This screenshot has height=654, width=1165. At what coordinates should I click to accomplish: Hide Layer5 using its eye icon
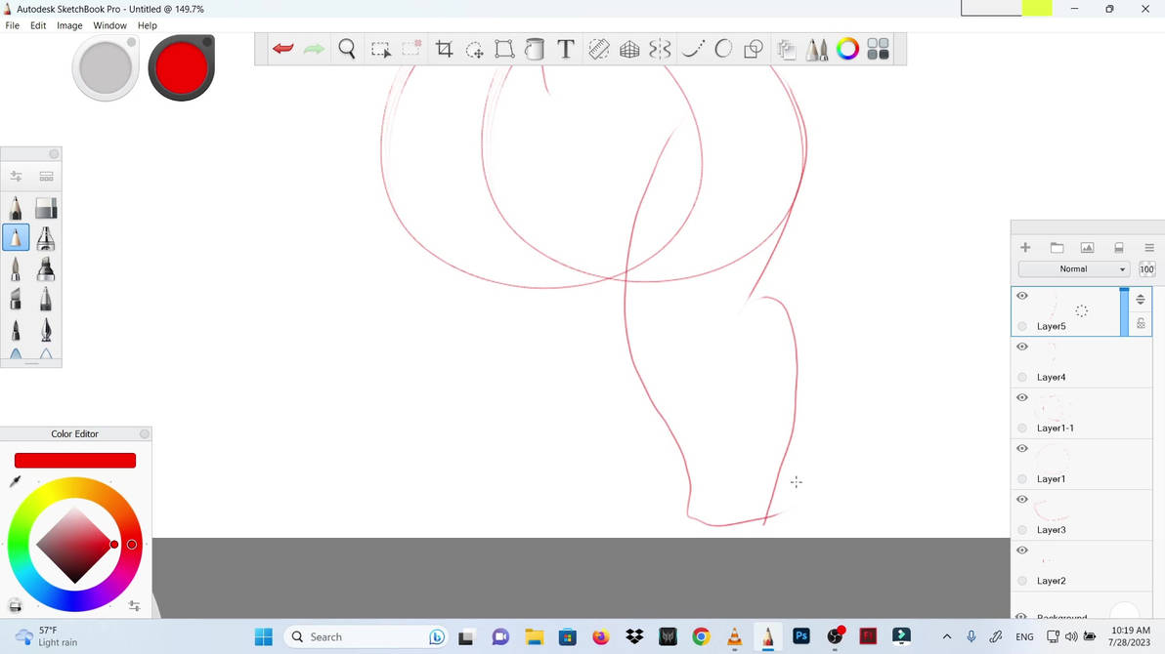[x=1022, y=296]
